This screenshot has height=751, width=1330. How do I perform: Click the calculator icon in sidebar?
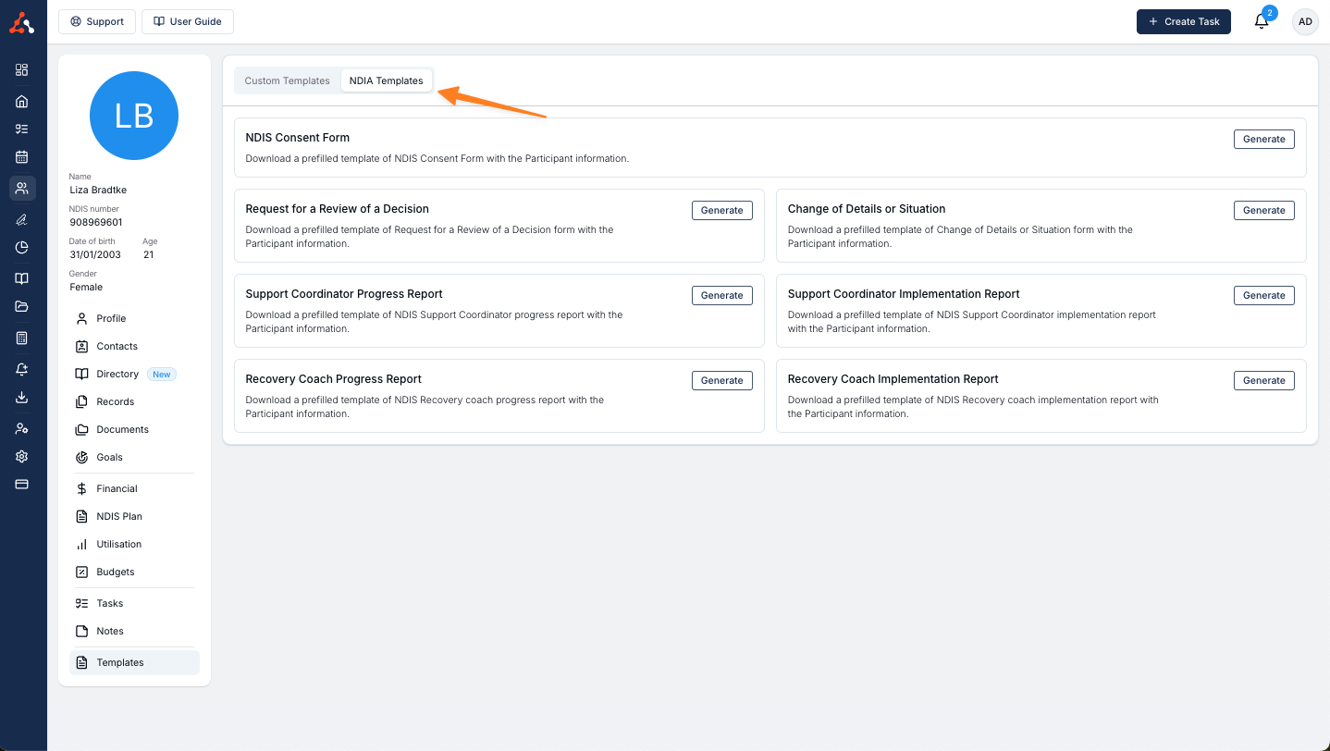[22, 339]
